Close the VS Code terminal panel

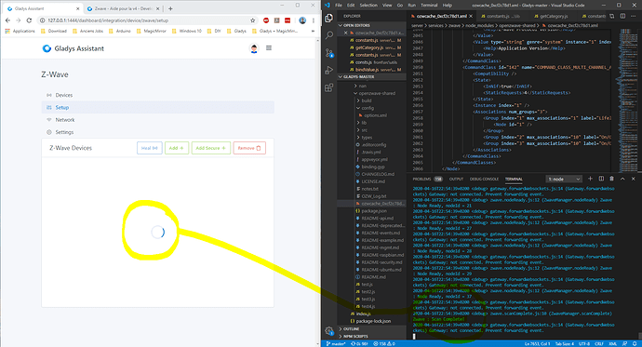coord(633,179)
